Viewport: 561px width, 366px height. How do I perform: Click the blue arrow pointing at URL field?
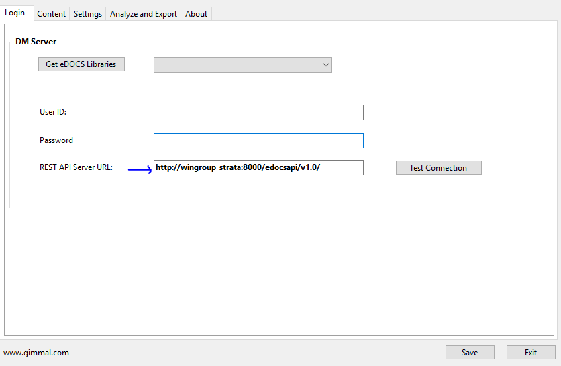(x=140, y=169)
